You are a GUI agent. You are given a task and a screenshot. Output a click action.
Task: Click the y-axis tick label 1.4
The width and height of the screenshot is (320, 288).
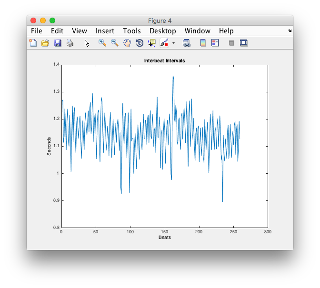pyautogui.click(x=57, y=64)
